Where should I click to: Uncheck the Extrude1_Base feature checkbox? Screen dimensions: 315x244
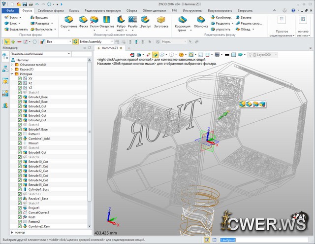[x=20, y=97]
